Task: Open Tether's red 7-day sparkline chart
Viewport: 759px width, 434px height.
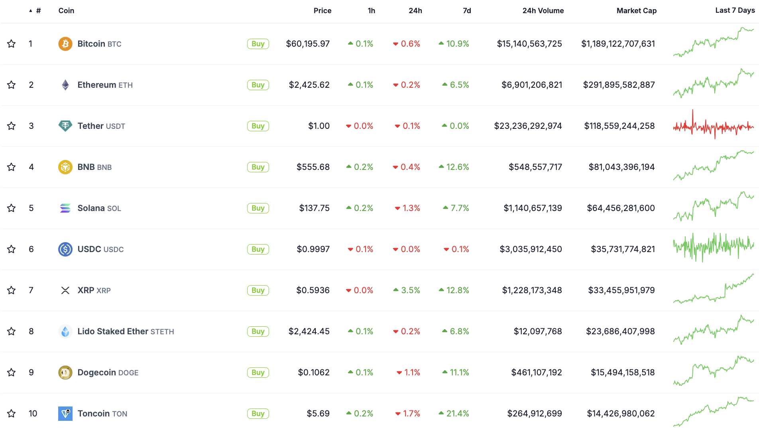Action: 713,126
